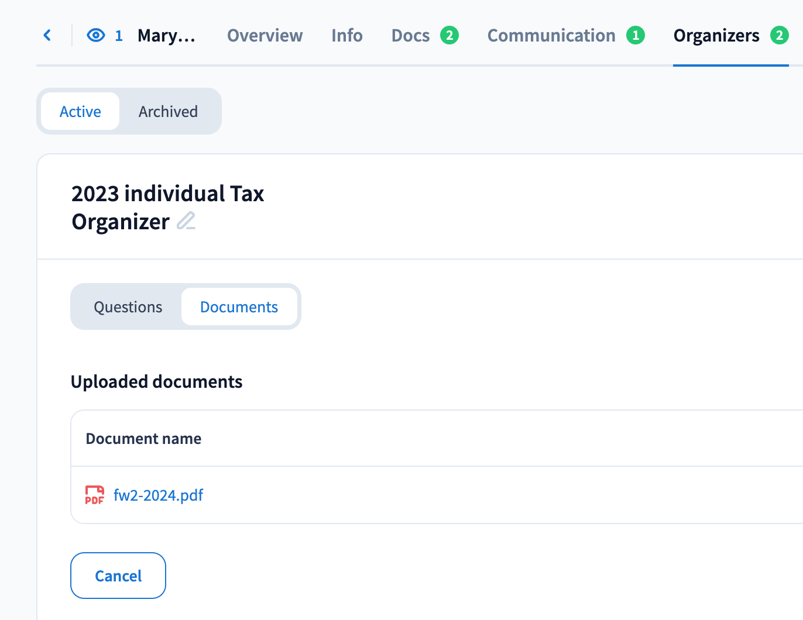Open the Overview tab
Screen dimensions: 803x620
click(265, 36)
